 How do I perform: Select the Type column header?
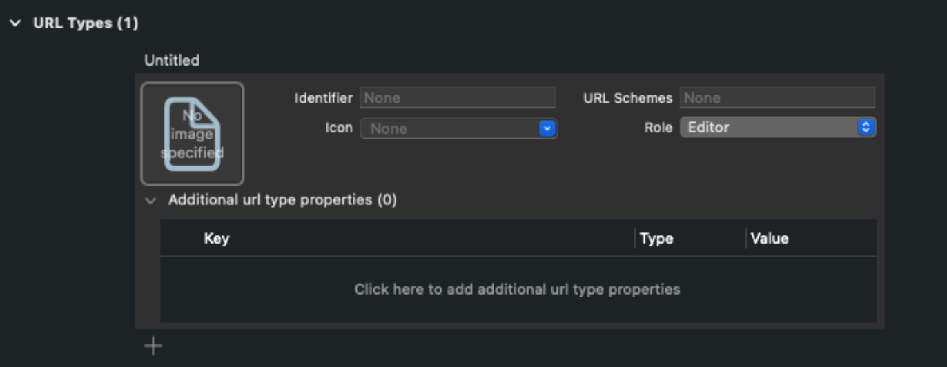(x=656, y=239)
